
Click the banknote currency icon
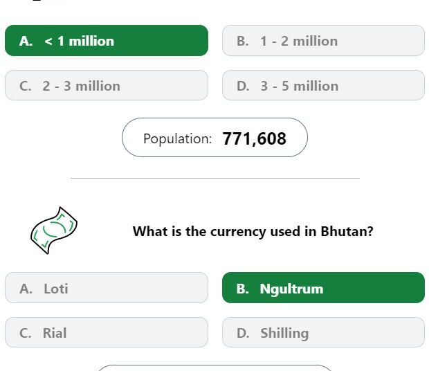(x=54, y=230)
